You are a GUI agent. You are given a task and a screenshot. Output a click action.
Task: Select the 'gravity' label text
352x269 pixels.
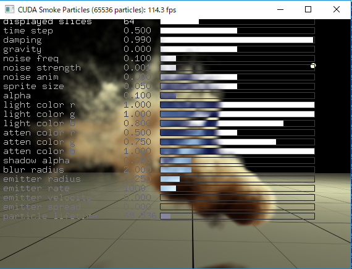(22, 49)
